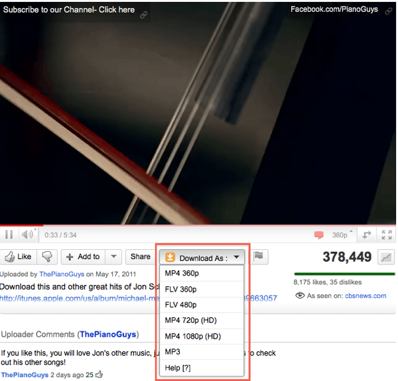Click the Add to button
Screen dimensions: 398x381
[82, 257]
